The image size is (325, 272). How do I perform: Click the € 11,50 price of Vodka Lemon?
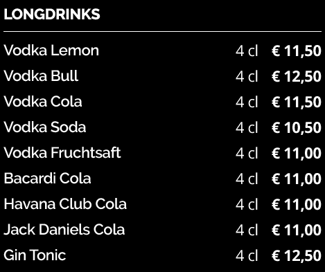pos(297,51)
